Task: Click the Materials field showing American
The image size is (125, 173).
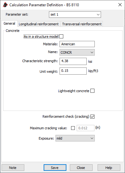Action: point(77,44)
